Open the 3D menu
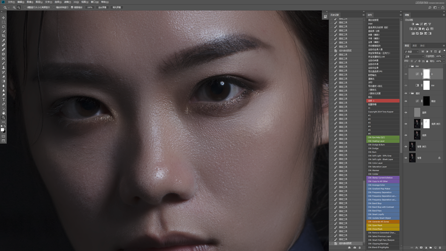 [76, 2]
